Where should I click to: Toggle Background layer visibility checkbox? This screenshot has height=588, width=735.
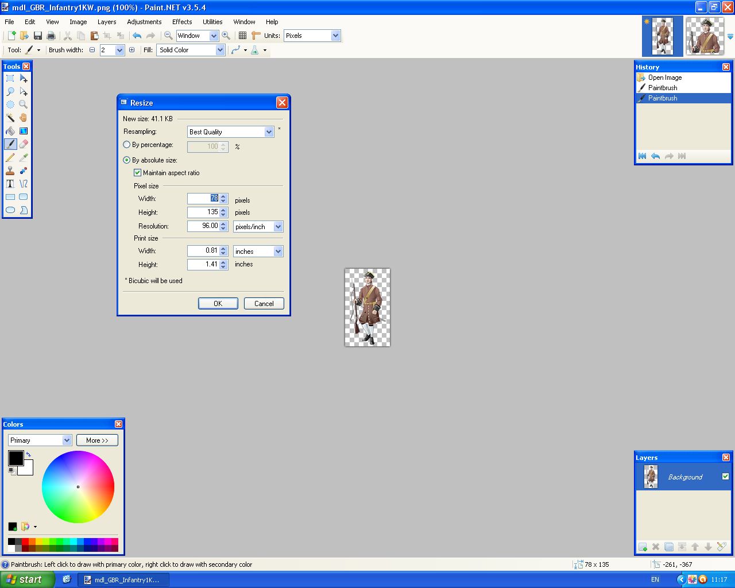[725, 477]
